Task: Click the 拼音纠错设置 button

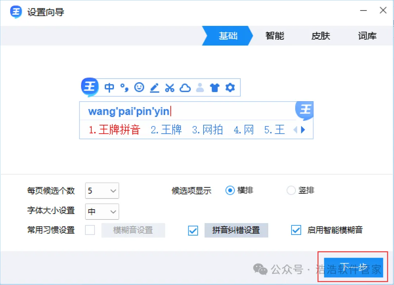Action: [236, 230]
